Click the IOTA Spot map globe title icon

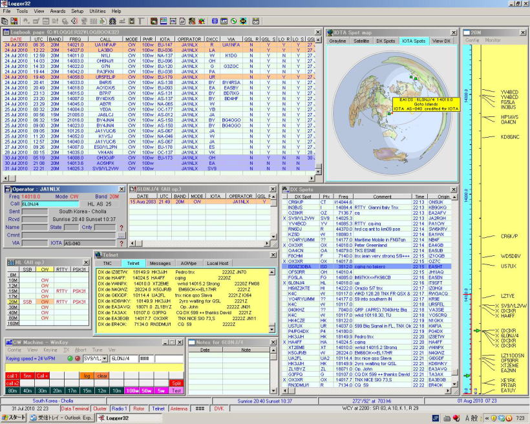330,32
